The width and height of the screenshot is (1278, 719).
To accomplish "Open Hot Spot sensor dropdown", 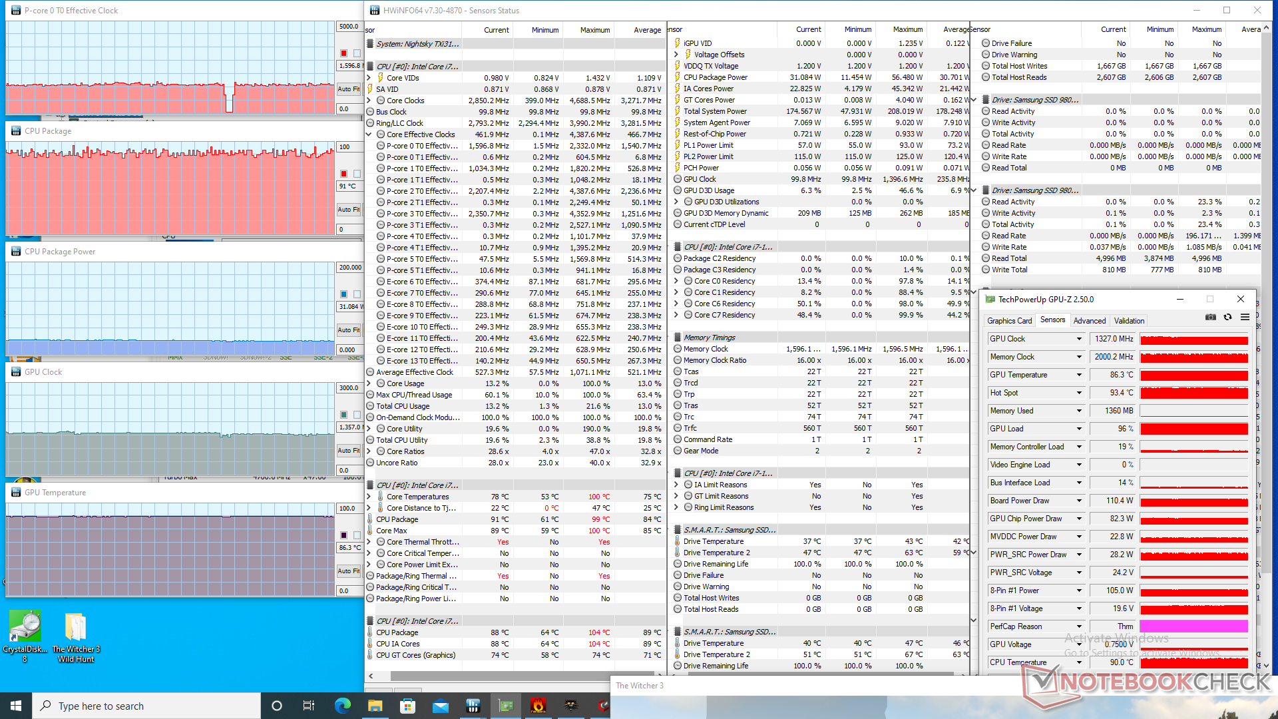I will 1079,393.
